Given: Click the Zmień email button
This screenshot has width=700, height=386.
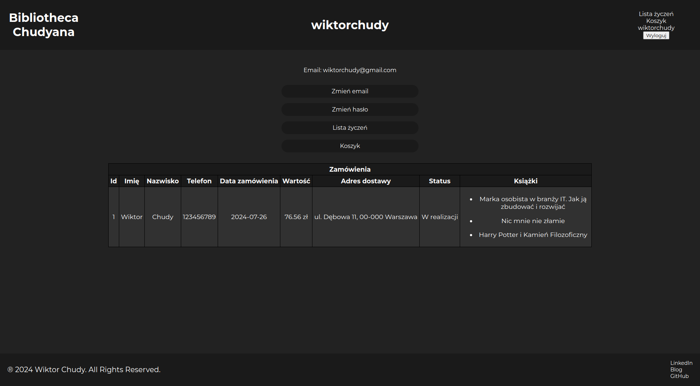Looking at the screenshot, I should click(350, 91).
